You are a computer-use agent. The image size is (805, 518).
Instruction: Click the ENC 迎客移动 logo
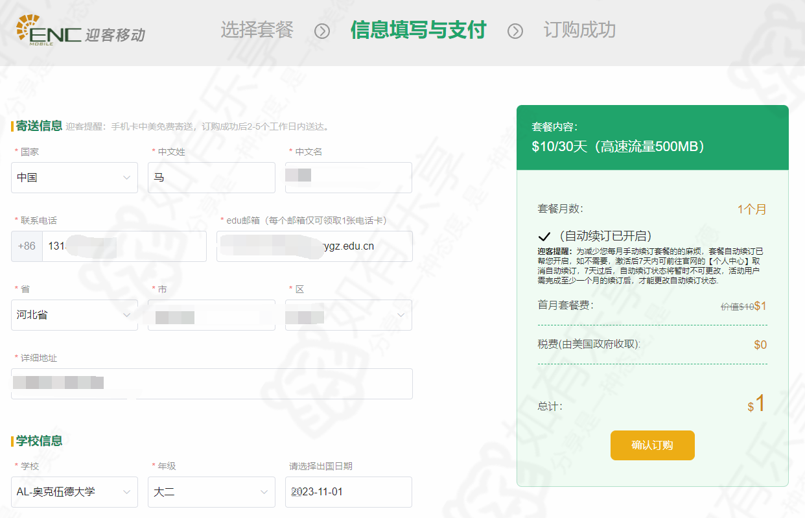(80, 30)
